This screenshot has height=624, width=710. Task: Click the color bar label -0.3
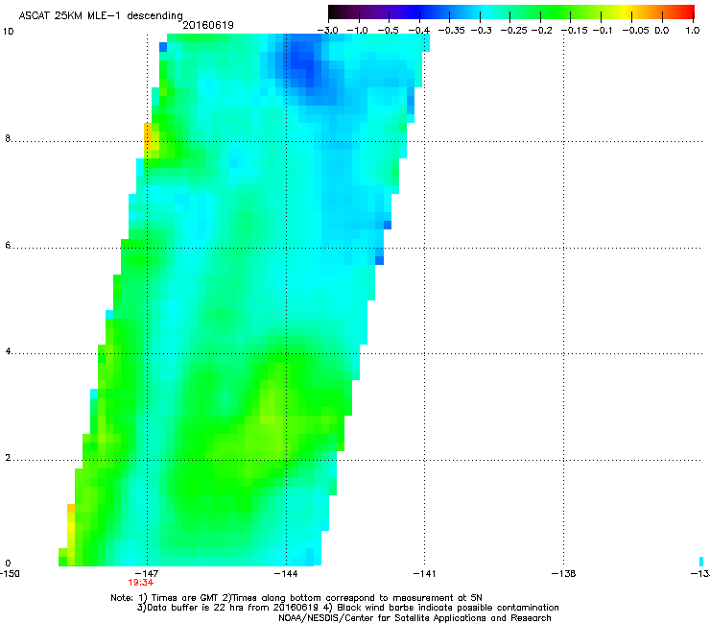coord(481,31)
